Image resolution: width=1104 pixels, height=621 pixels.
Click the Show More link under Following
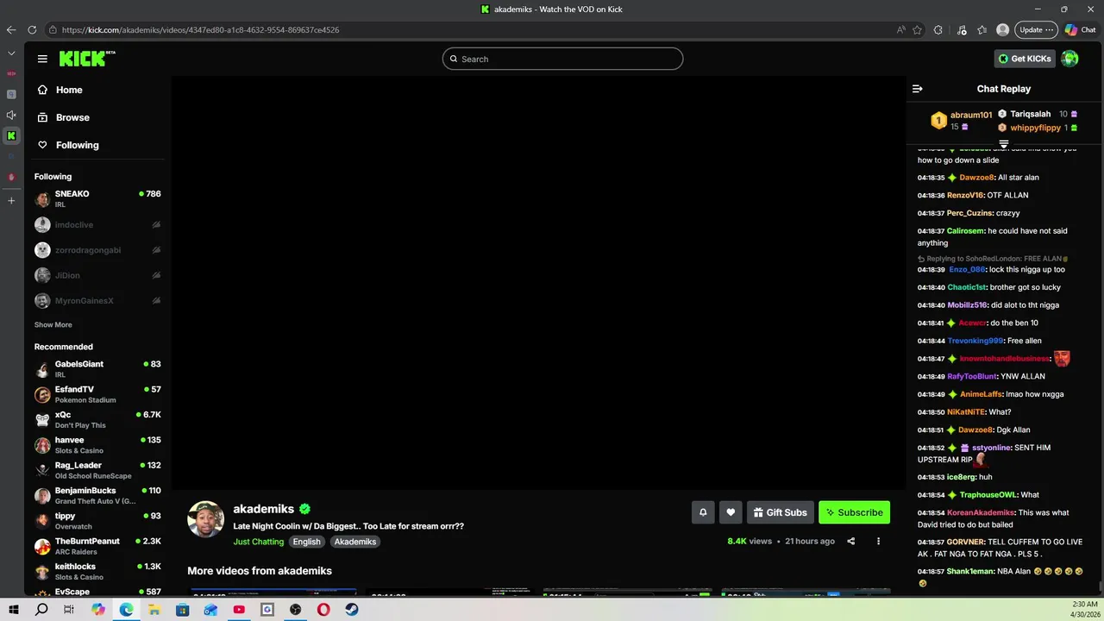[x=53, y=325]
